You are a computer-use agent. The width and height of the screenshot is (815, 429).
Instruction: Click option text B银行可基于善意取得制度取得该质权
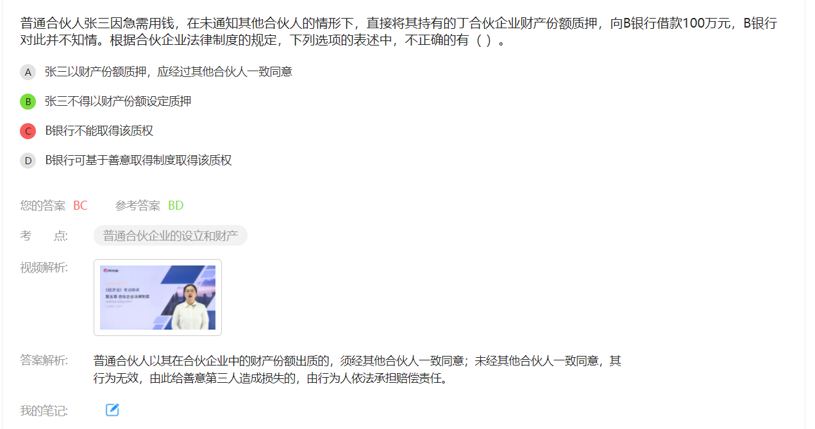[139, 160]
